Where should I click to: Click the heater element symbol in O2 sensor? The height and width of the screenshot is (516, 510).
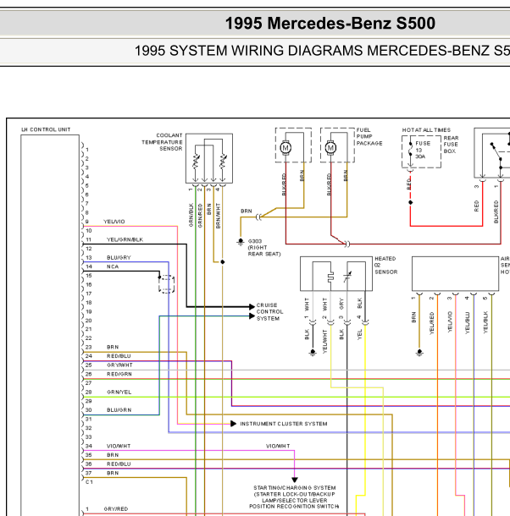[x=330, y=277]
